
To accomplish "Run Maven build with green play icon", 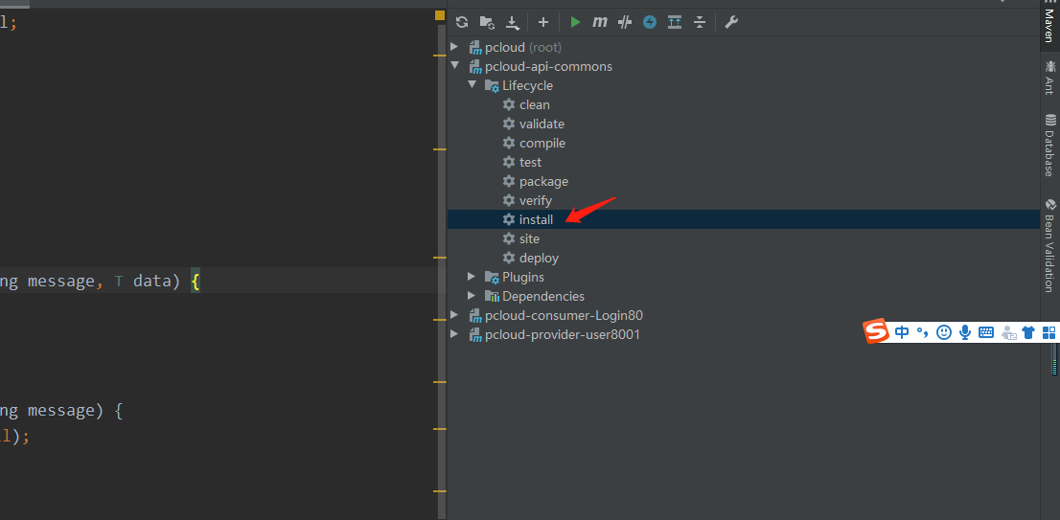I will [x=575, y=22].
